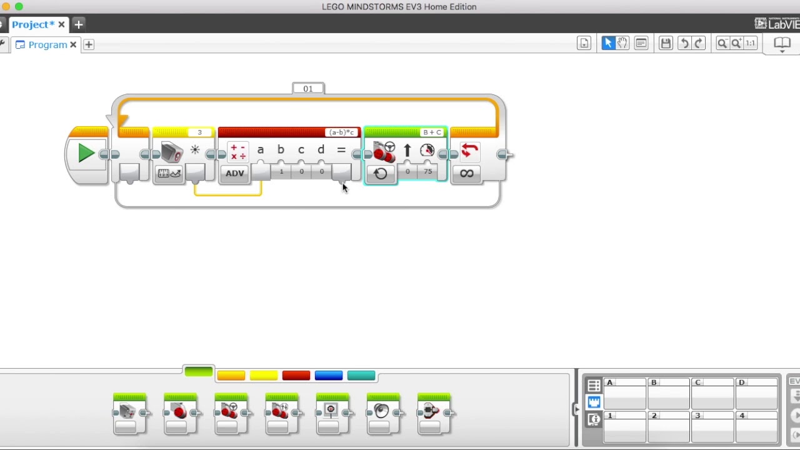Activate the Select pointer tool
The height and width of the screenshot is (450, 800).
click(608, 43)
